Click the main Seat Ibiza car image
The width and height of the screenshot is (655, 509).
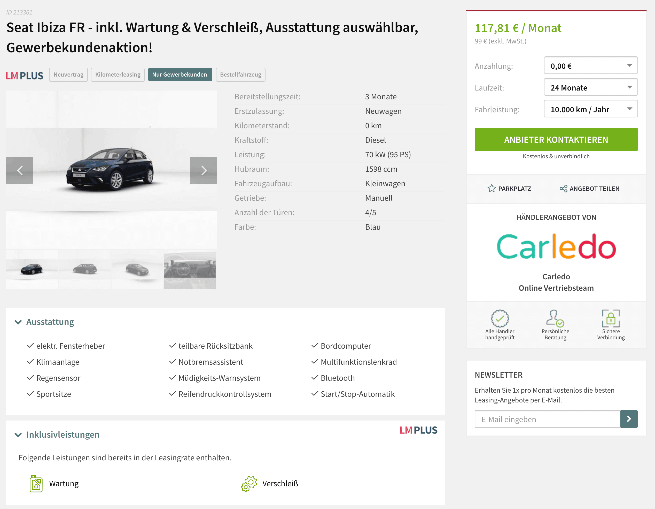click(111, 170)
